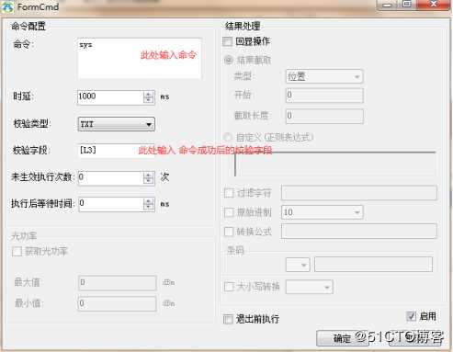Open the 校验类型 TXT dropdown
This screenshot has height=352, width=453.
click(117, 124)
